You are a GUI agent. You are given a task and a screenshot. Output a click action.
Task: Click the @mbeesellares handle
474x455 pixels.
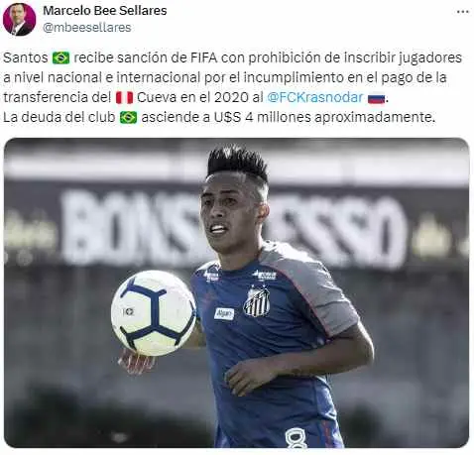point(87,27)
